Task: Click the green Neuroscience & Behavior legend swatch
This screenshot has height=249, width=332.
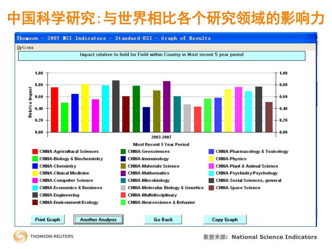Action: pos(123,202)
